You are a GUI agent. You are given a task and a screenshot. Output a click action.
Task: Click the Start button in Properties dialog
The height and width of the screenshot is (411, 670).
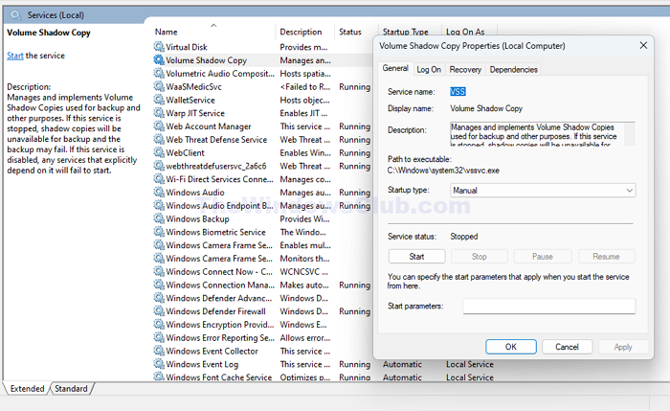[x=416, y=256]
